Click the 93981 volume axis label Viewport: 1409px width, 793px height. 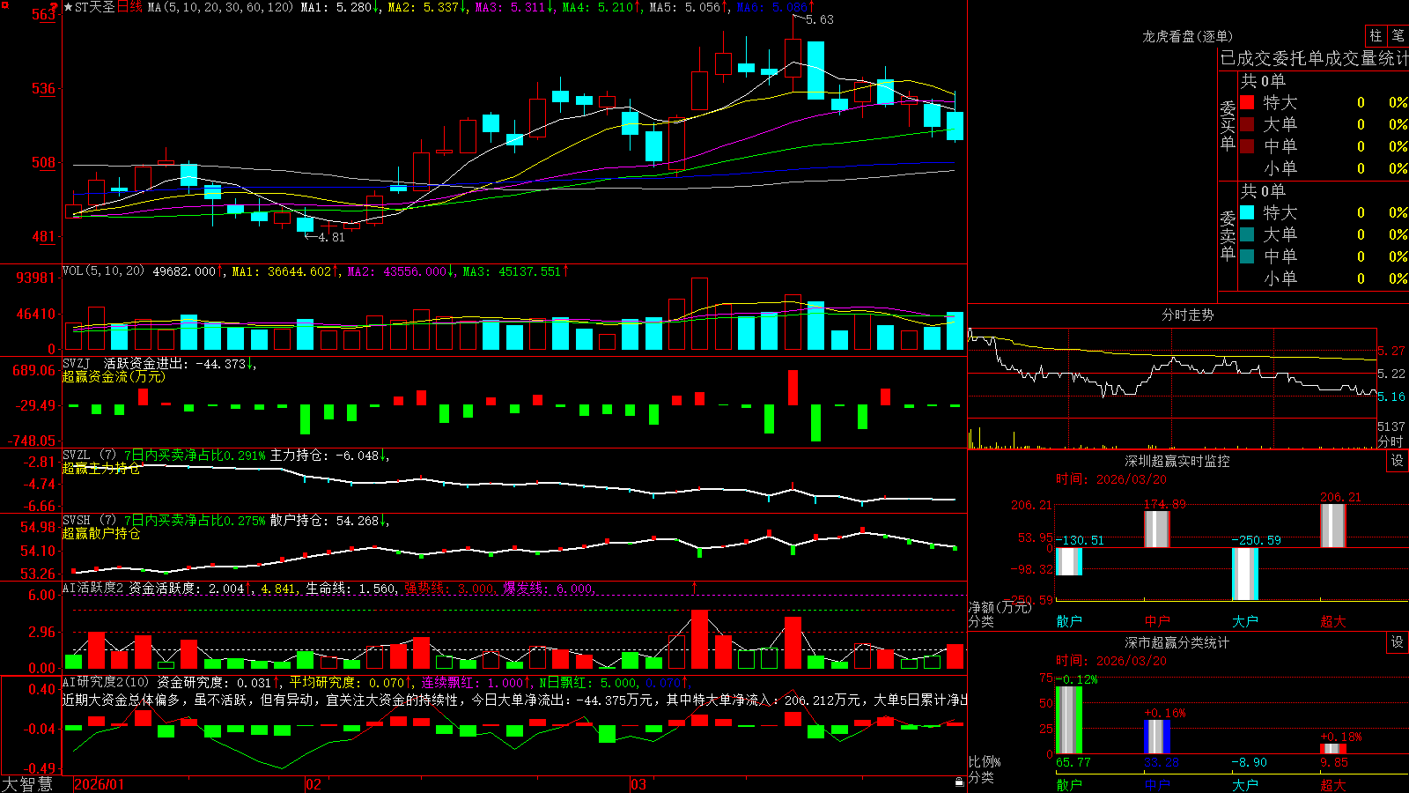pyautogui.click(x=35, y=278)
